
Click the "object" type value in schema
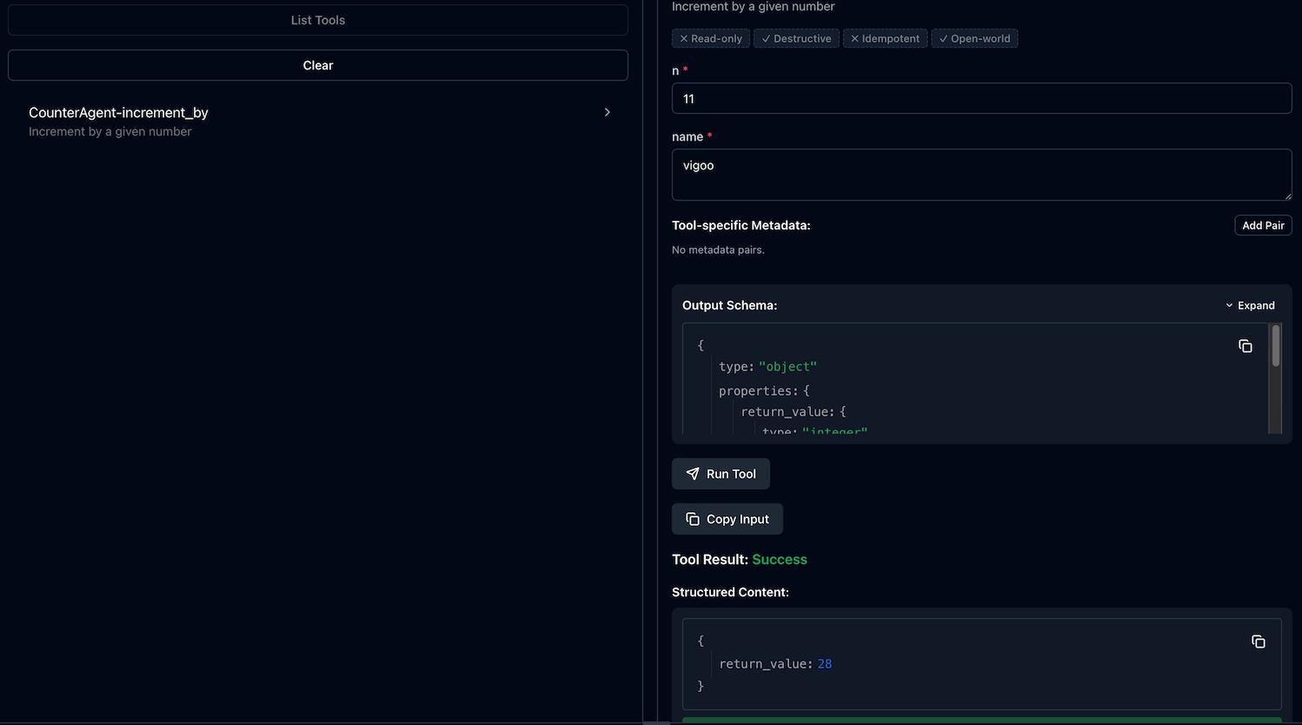coord(787,367)
